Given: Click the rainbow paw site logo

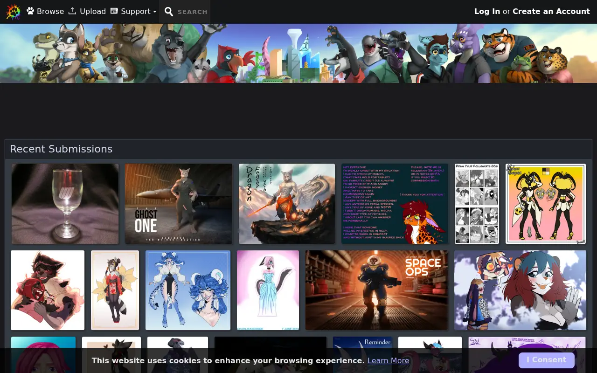Looking at the screenshot, I should point(14,12).
